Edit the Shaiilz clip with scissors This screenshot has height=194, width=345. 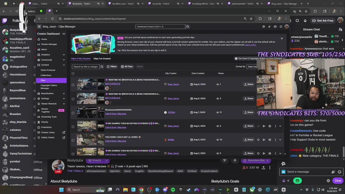coord(264,140)
